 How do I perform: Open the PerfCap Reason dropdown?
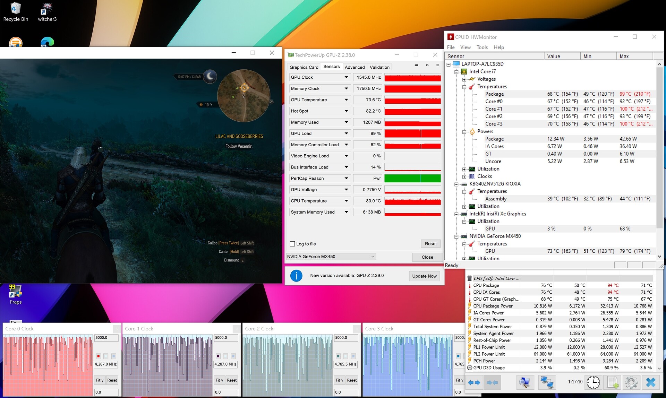point(346,178)
